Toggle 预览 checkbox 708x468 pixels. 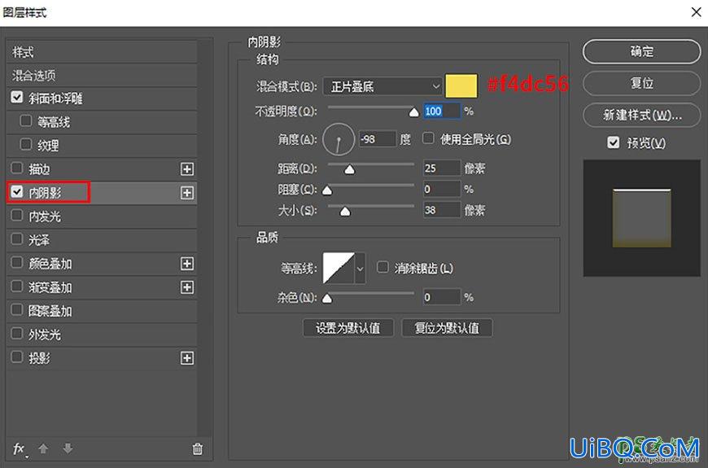point(613,142)
